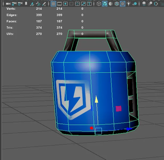Click the second 214 value in the Verts row

coord(59,9)
